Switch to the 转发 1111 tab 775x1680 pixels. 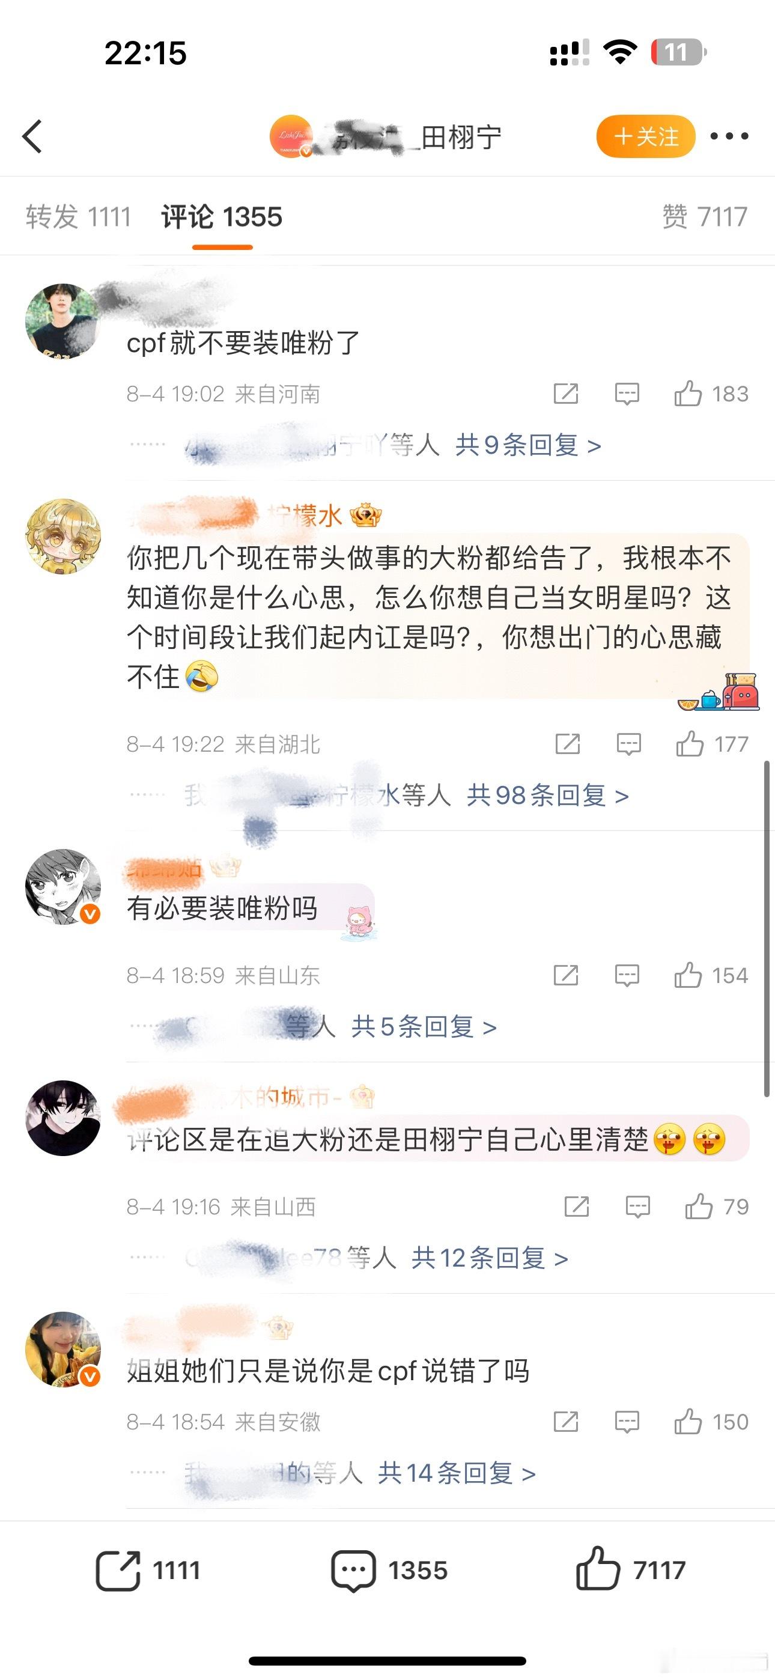pos(78,216)
